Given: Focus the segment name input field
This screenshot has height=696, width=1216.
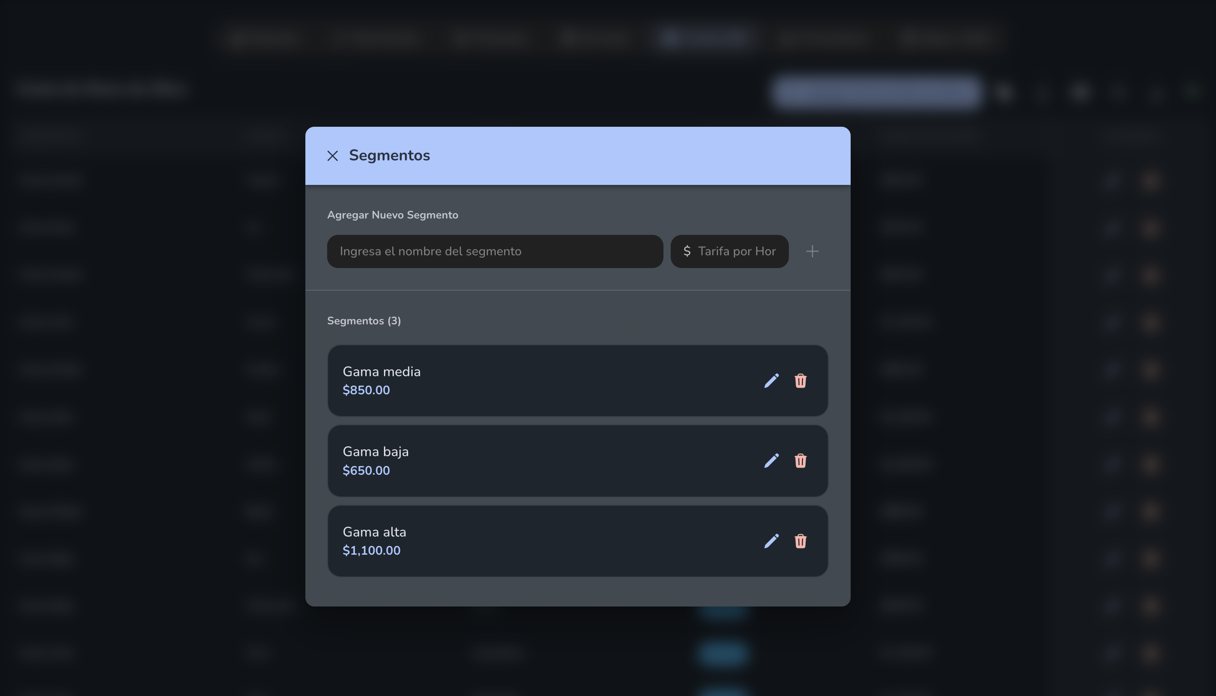Looking at the screenshot, I should (495, 251).
